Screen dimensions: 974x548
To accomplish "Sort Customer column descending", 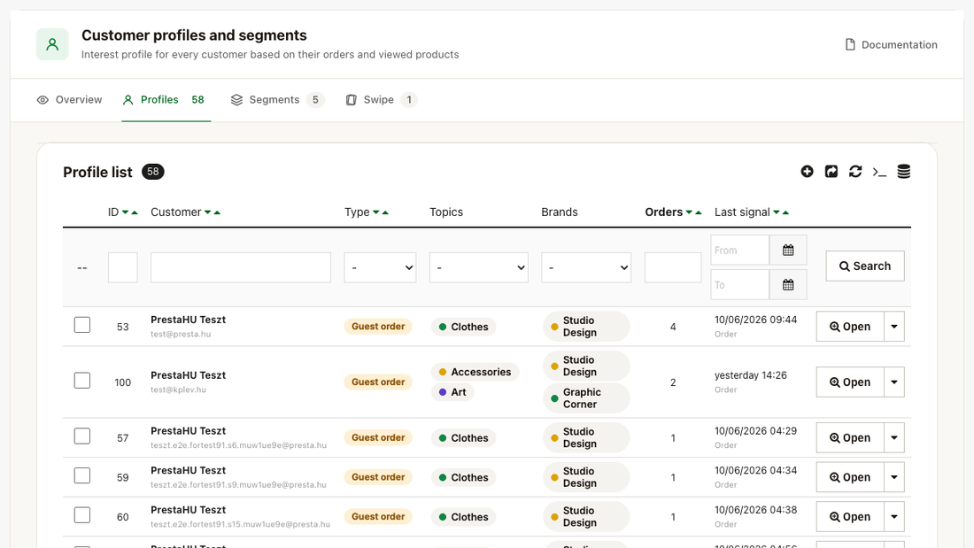I will pyautogui.click(x=207, y=212).
